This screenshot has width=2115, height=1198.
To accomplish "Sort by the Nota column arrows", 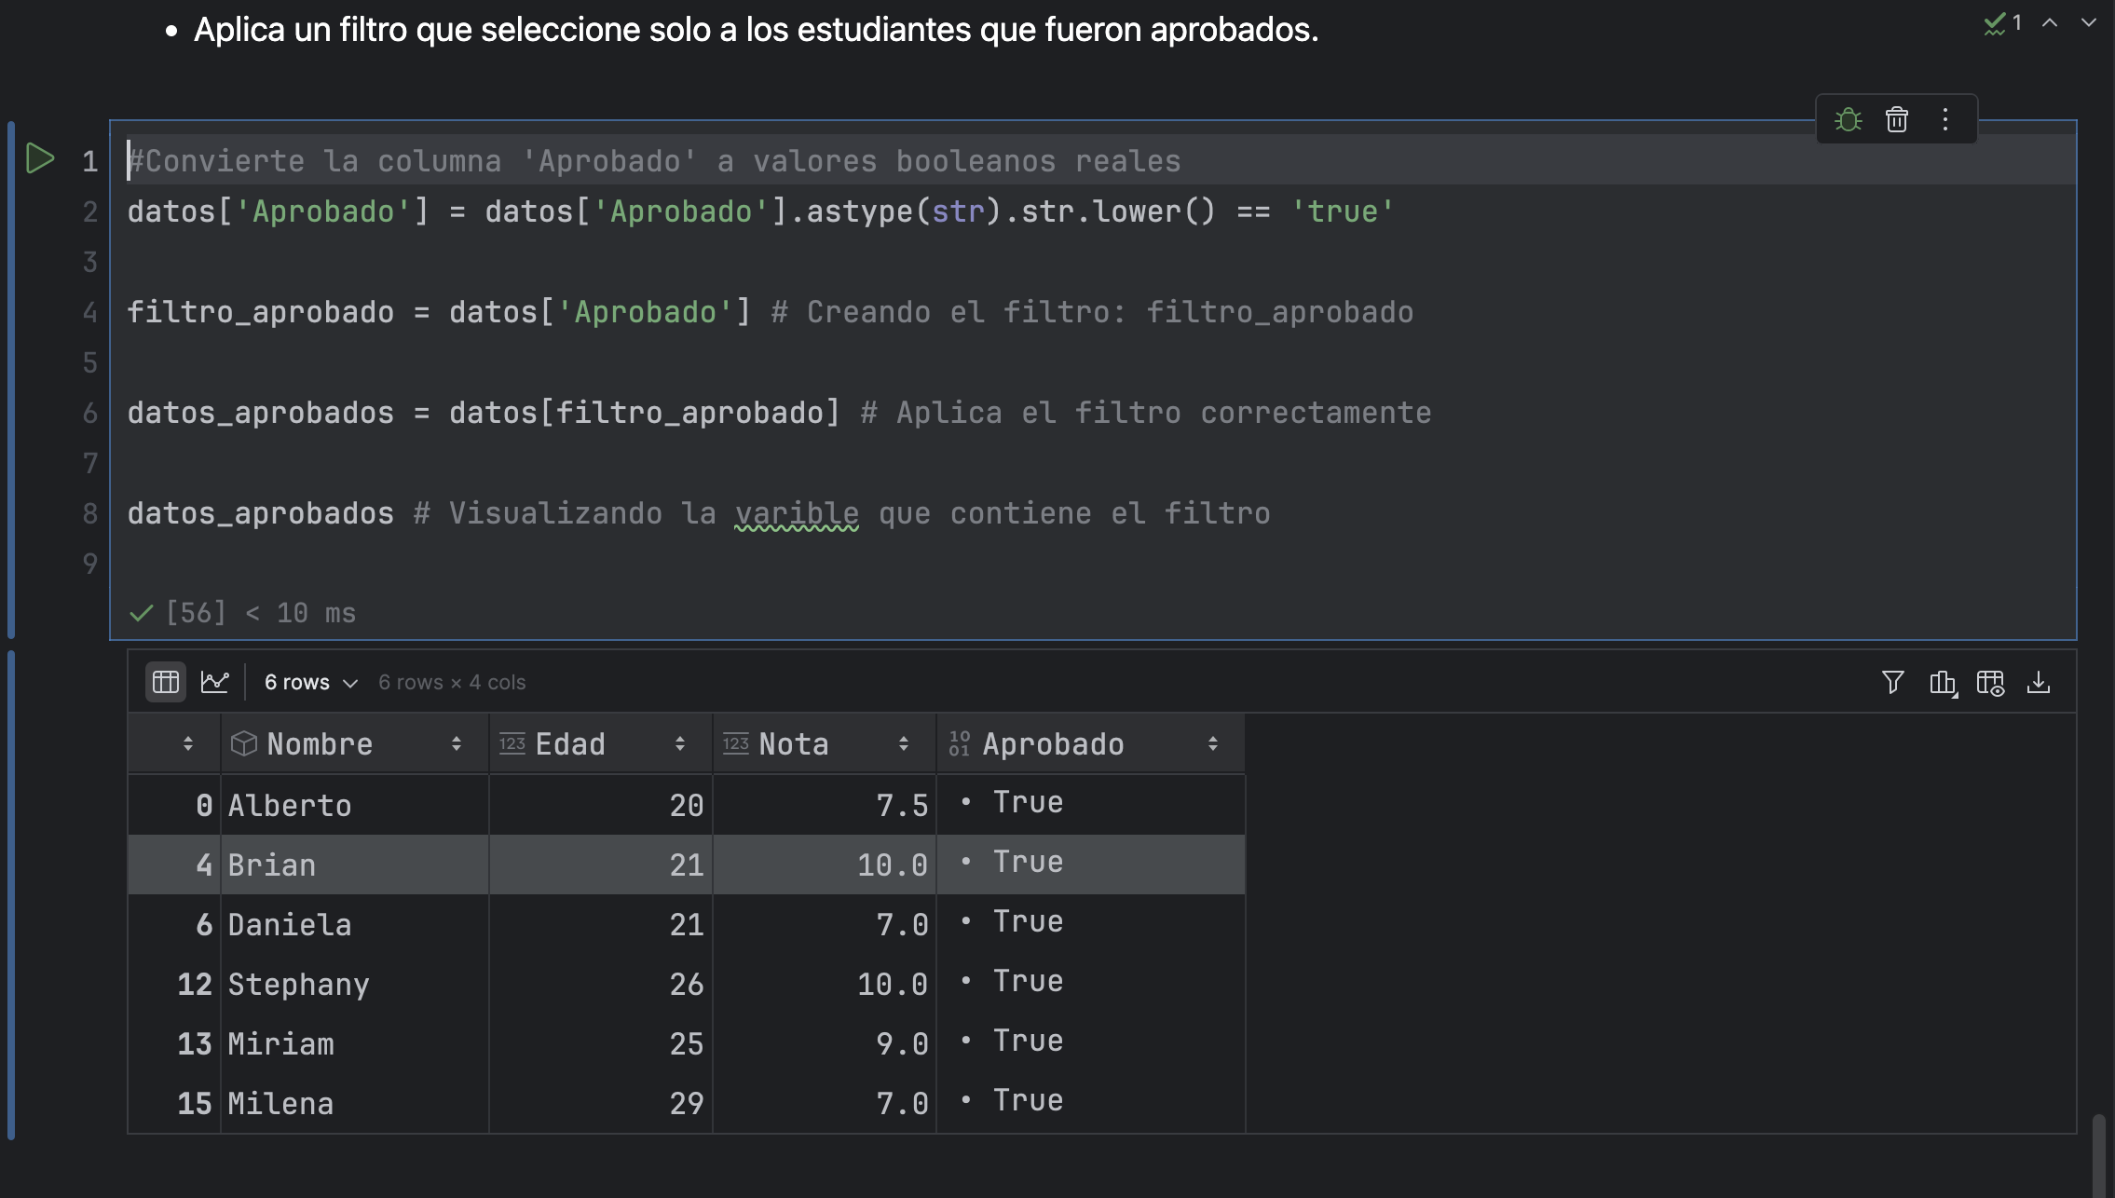I will pyautogui.click(x=904, y=743).
